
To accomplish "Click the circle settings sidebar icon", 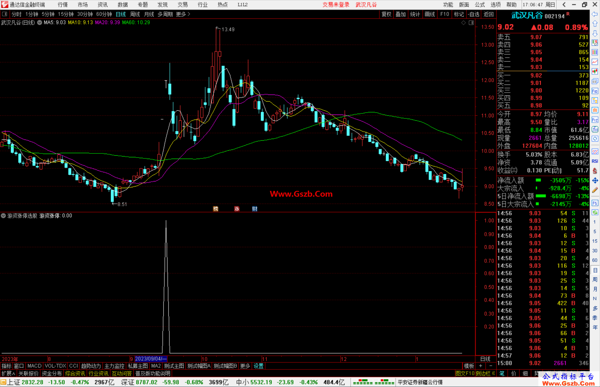I will click(595, 139).
